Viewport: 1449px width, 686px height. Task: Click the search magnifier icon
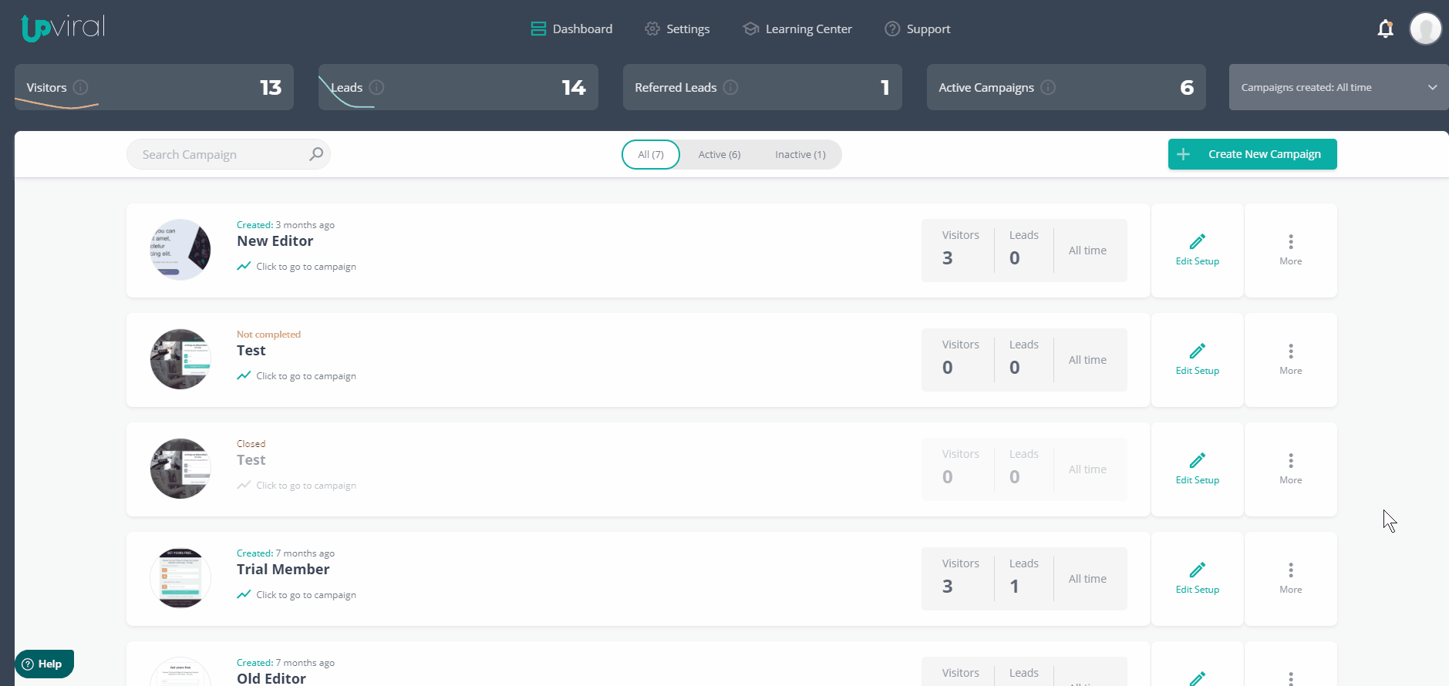[x=316, y=154]
